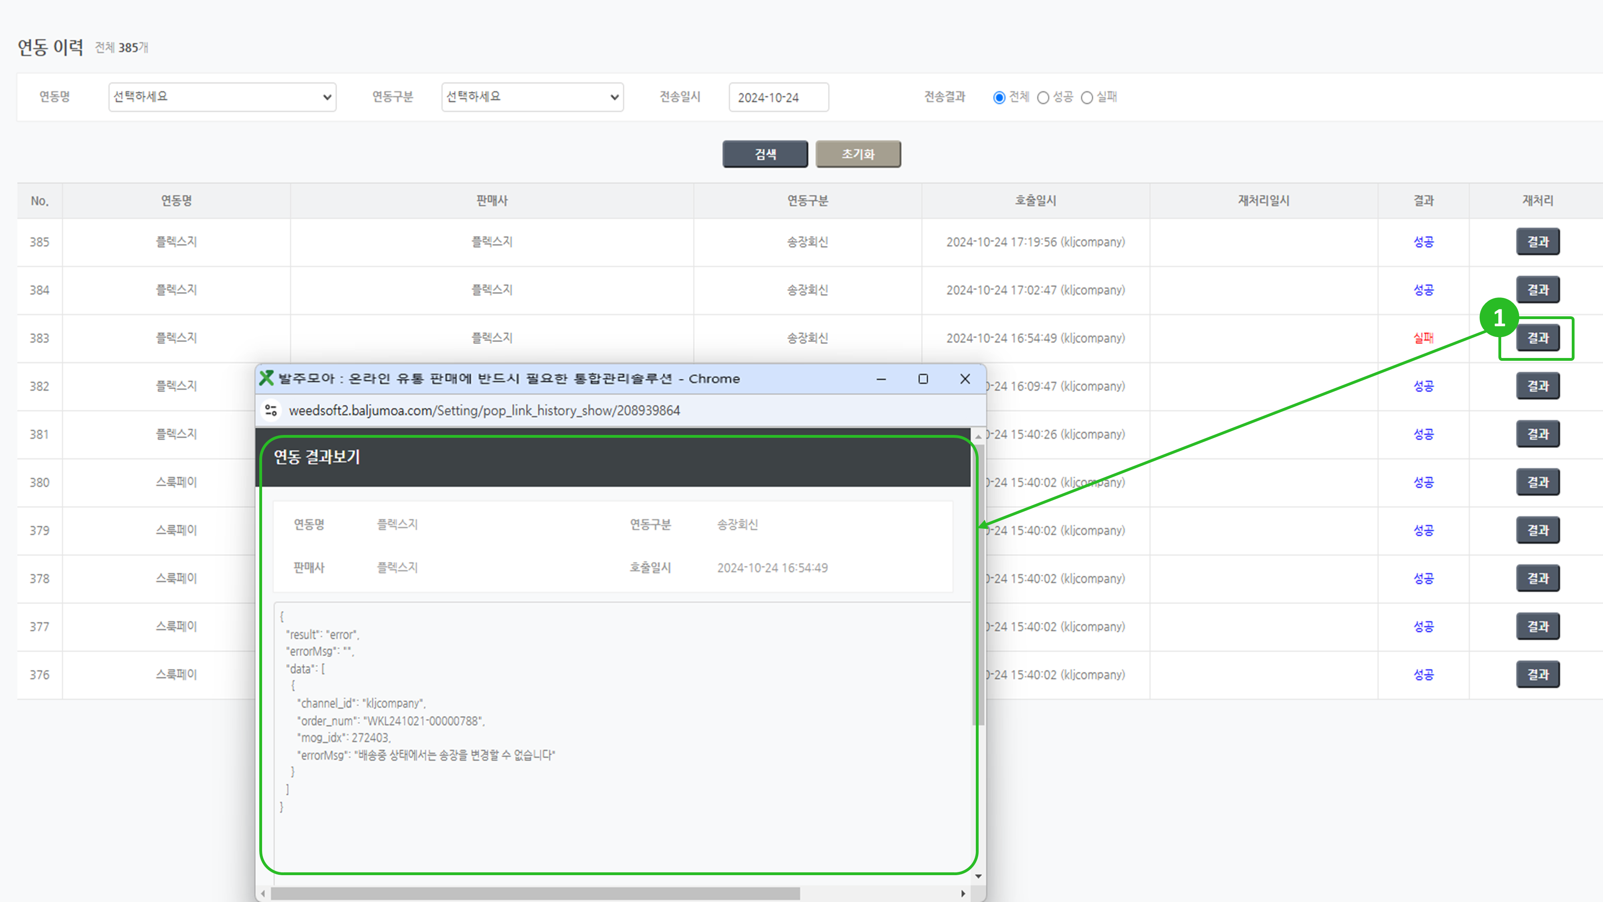Select the 실패 result filter radio
The height and width of the screenshot is (902, 1603).
pos(1087,98)
